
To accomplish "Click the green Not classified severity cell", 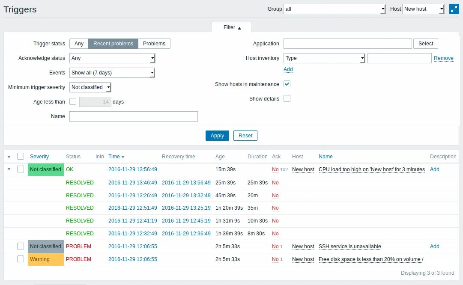I will coord(46,169).
